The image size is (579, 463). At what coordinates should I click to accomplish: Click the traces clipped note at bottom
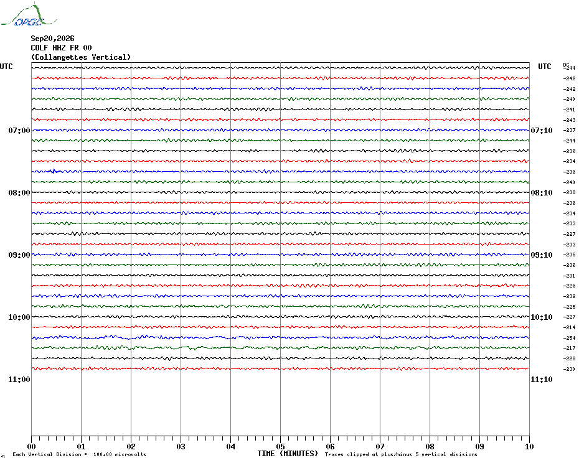pyautogui.click(x=401, y=454)
